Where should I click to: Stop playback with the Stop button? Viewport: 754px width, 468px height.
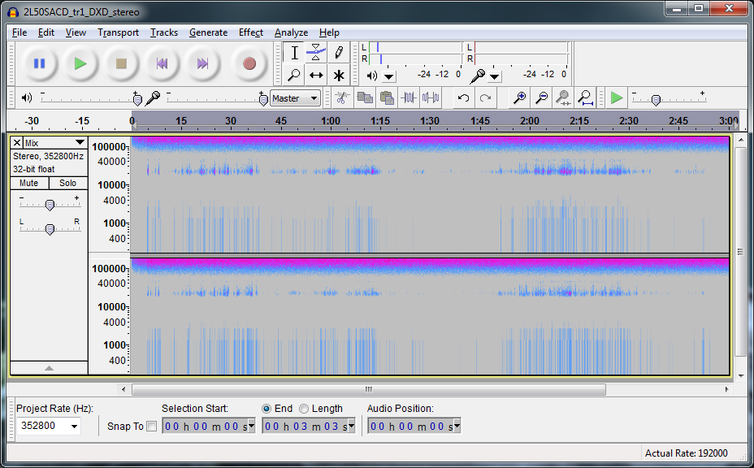(121, 63)
